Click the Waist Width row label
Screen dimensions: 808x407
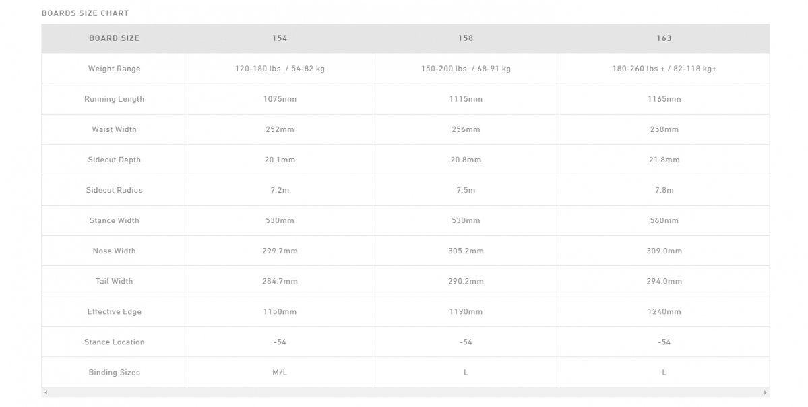114,129
